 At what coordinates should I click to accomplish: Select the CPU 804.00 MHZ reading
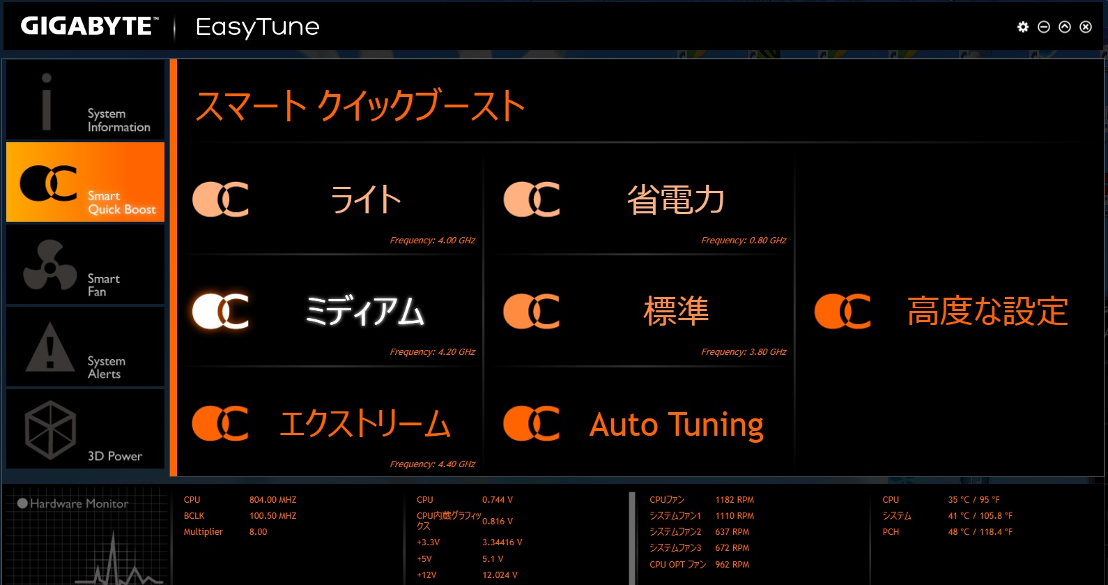pyautogui.click(x=273, y=500)
